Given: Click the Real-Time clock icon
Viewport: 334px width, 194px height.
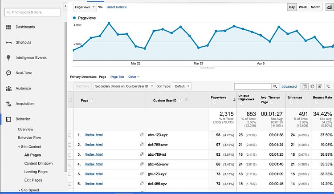Looking at the screenshot, I should pyautogui.click(x=8, y=73).
